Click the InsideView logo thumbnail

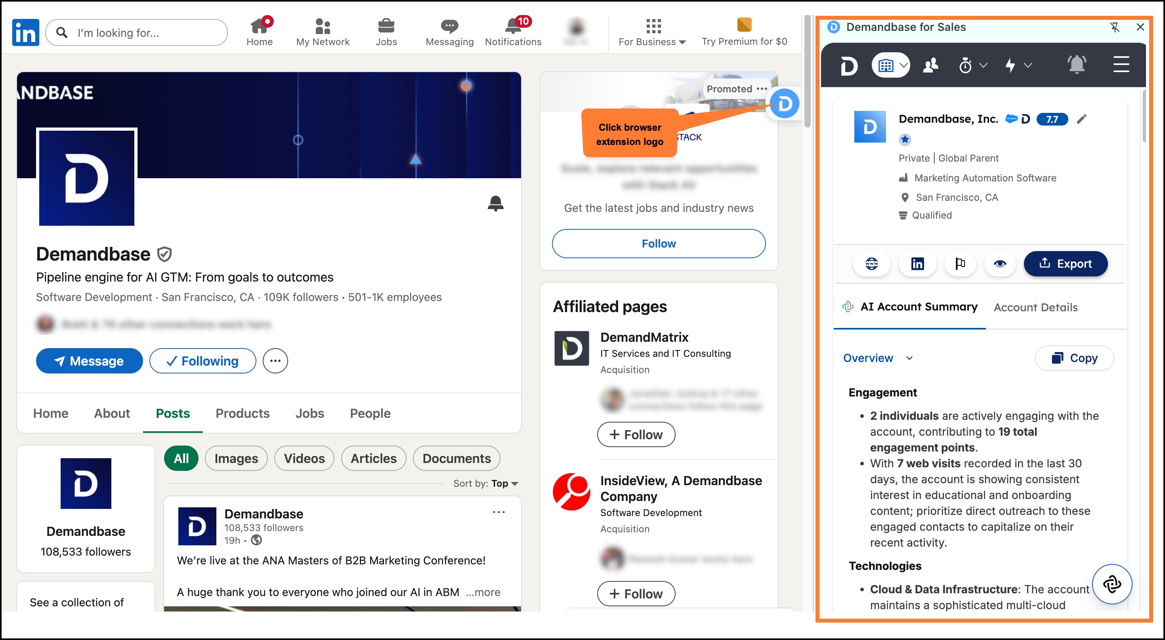[572, 491]
